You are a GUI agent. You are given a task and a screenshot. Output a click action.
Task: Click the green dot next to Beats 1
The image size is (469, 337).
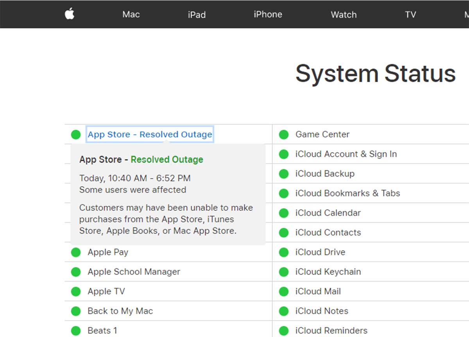click(76, 331)
